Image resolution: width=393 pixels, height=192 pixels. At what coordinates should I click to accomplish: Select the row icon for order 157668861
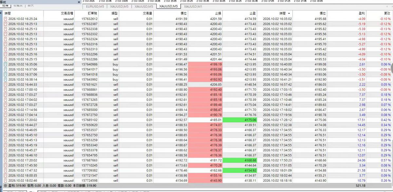[5, 89]
